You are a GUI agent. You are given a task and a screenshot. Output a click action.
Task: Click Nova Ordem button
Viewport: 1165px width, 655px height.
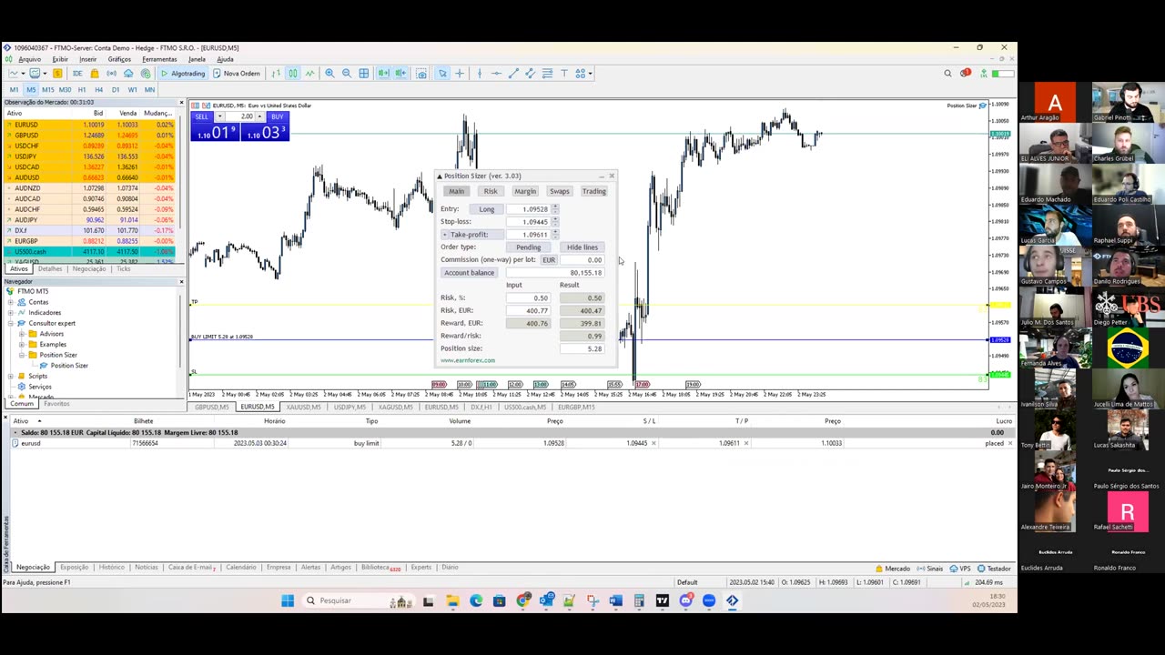point(237,73)
